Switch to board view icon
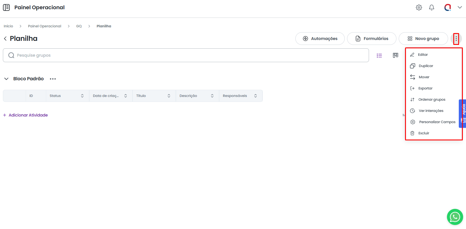This screenshot has width=466, height=229. coord(395,55)
